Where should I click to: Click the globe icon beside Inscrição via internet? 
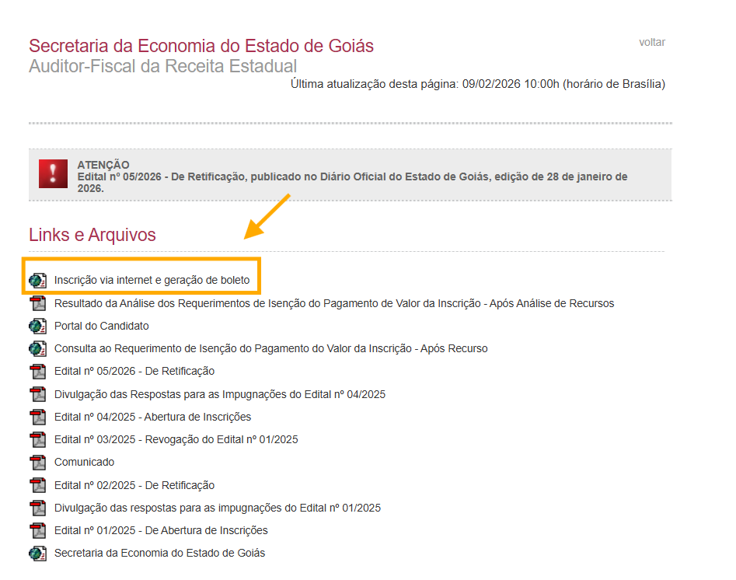tap(37, 281)
